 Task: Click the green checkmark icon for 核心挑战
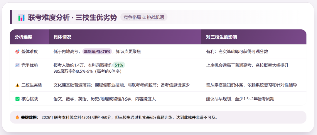17,99
